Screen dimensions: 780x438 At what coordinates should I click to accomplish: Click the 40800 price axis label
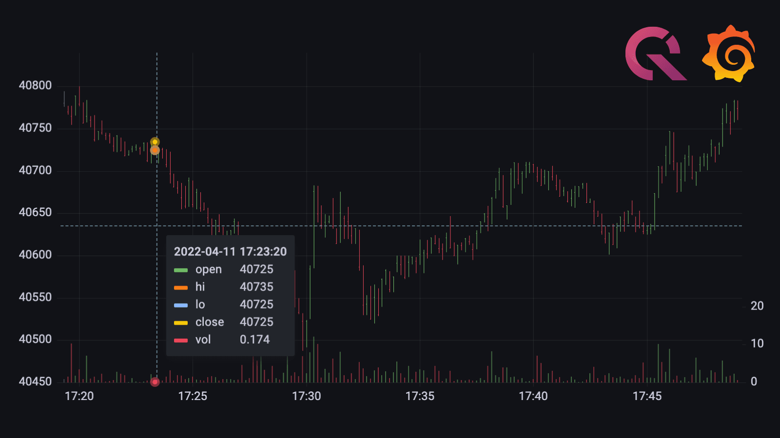pyautogui.click(x=35, y=86)
